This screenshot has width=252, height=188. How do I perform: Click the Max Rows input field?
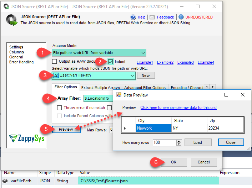click(111, 130)
